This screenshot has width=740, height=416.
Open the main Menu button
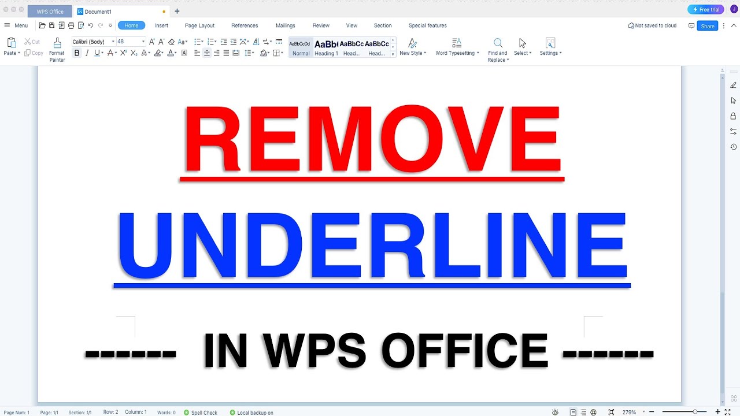(x=16, y=25)
